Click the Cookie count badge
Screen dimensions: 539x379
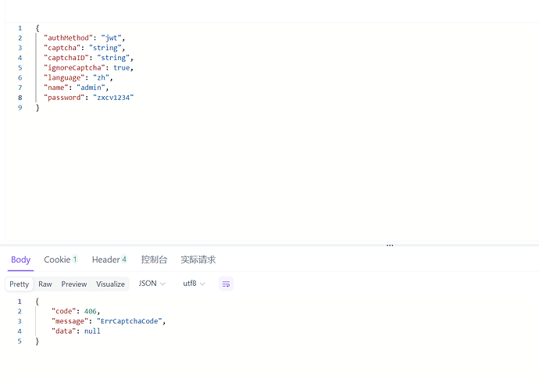click(75, 259)
